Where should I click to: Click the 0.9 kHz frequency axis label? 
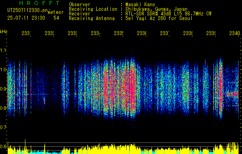pos(3,89)
